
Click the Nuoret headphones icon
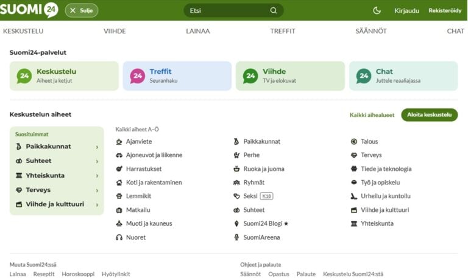click(x=119, y=237)
